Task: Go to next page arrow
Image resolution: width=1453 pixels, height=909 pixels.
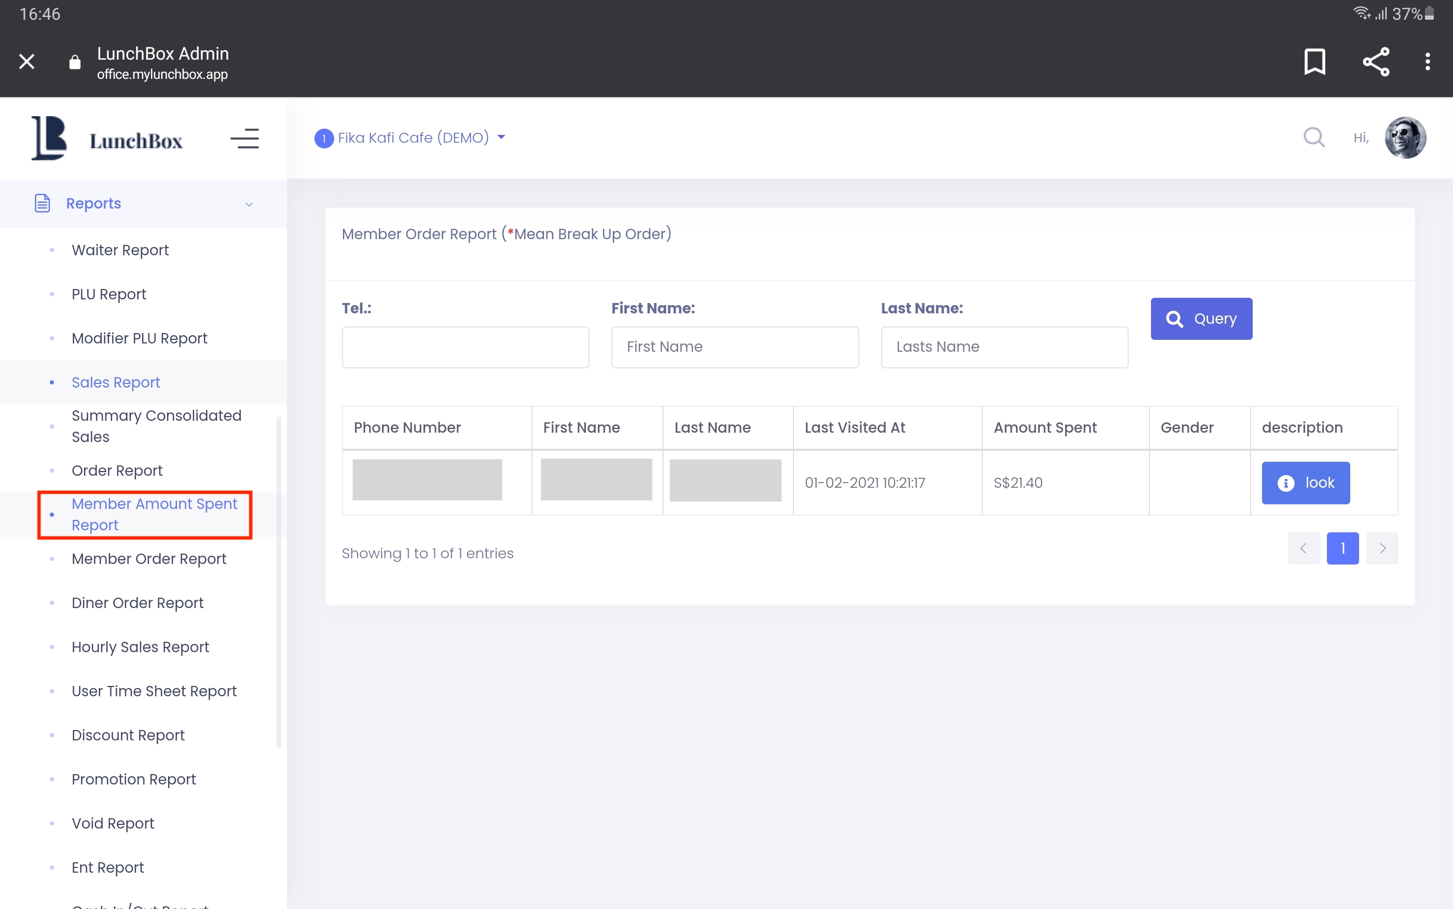Action: (x=1382, y=548)
